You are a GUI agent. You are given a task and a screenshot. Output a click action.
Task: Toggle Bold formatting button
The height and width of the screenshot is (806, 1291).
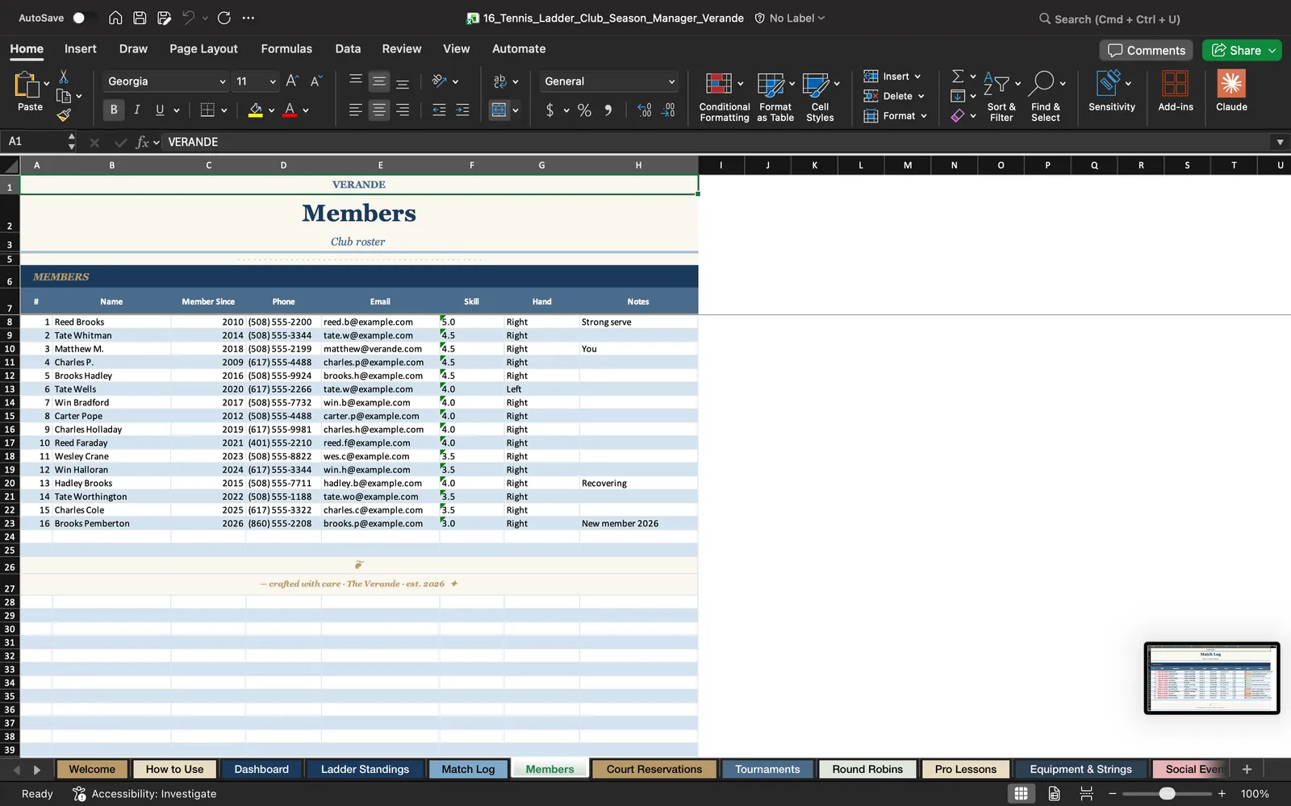point(113,110)
